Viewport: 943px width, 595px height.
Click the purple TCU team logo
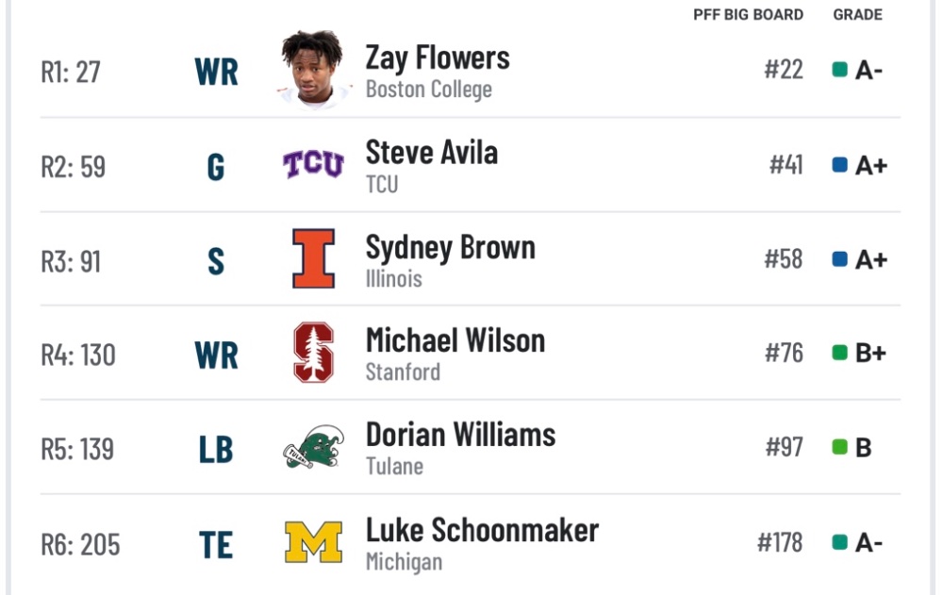[313, 164]
